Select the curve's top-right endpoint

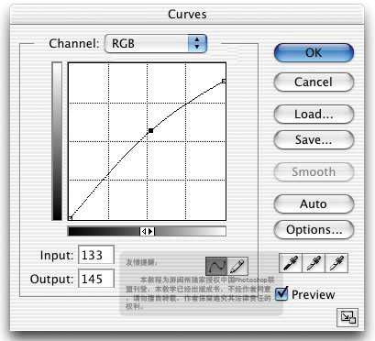pos(224,81)
